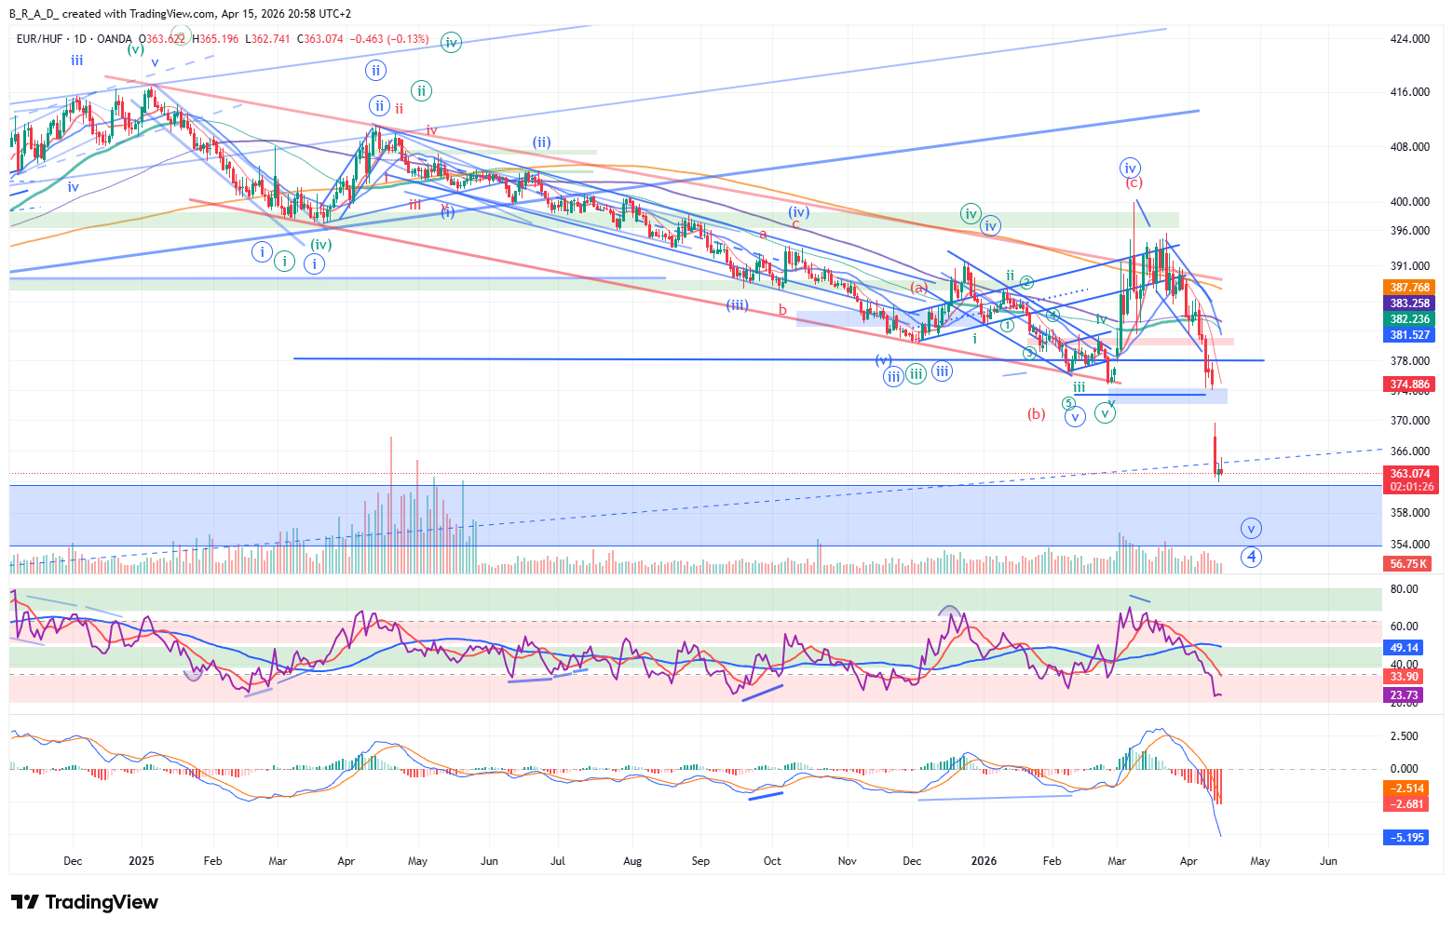Select the circled 4 wave label below the blue zone

pyautogui.click(x=1252, y=557)
